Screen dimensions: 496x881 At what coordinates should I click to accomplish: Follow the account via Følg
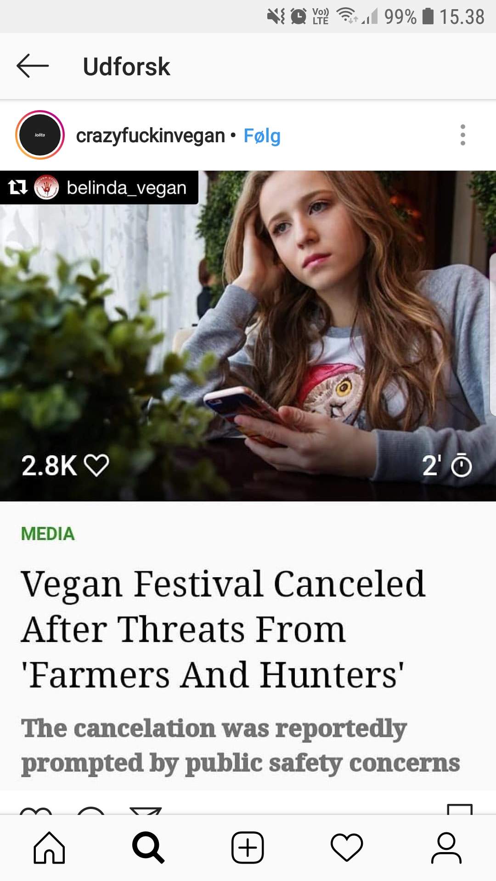point(262,136)
